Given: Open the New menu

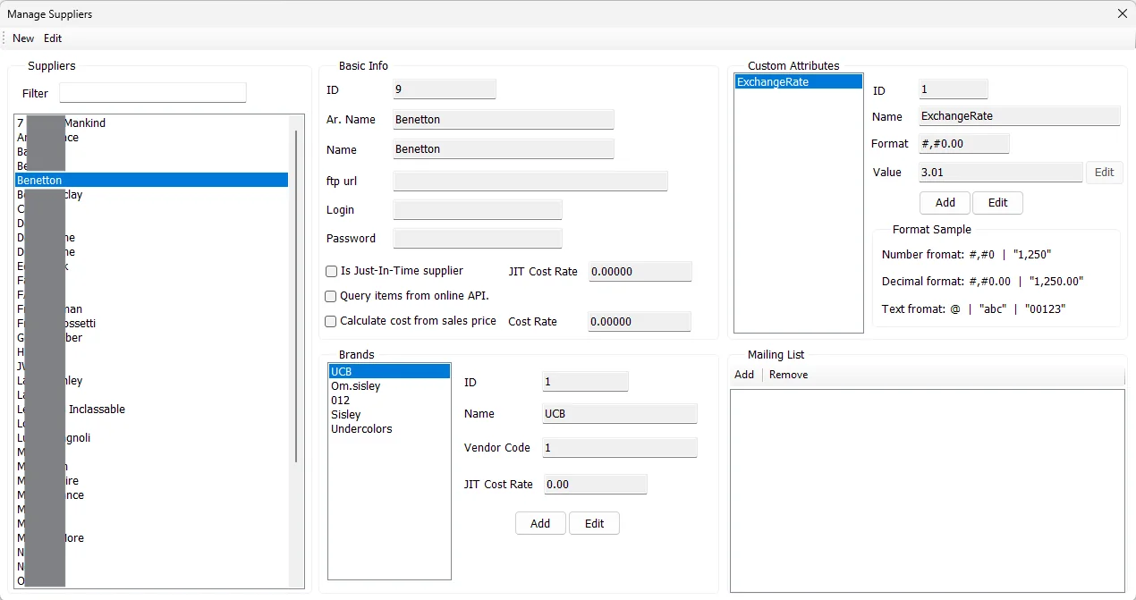Looking at the screenshot, I should pyautogui.click(x=23, y=38).
